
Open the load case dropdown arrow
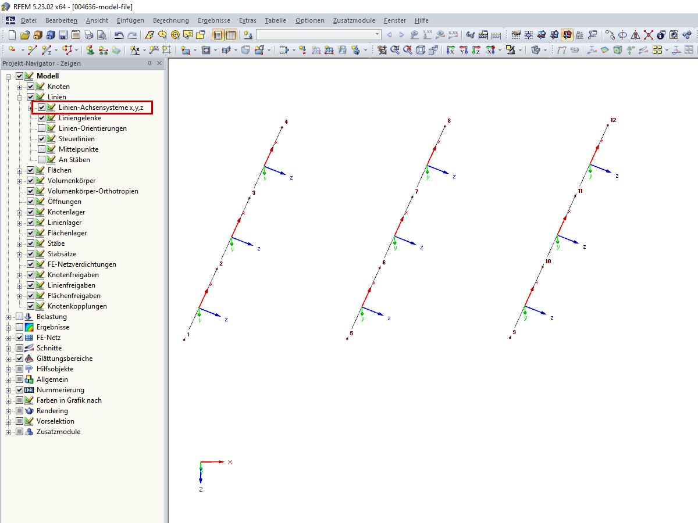coord(377,35)
